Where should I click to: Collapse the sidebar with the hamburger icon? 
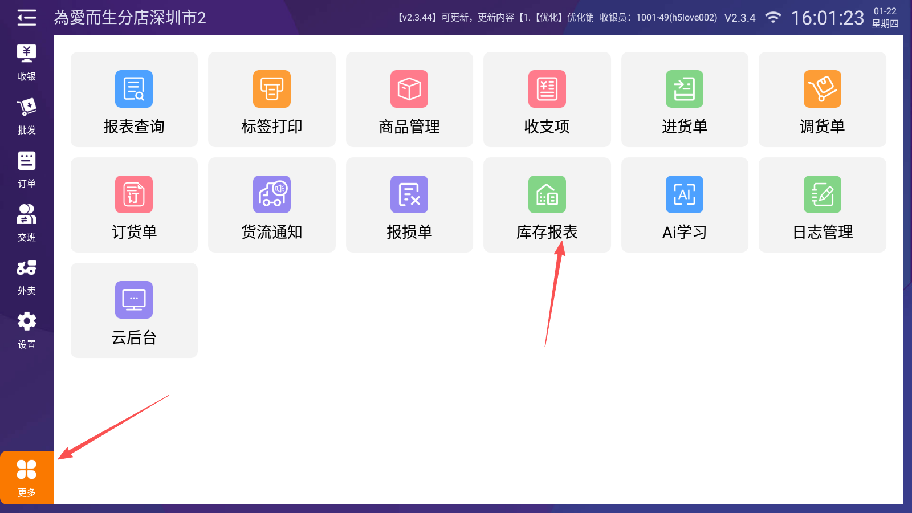pyautogui.click(x=26, y=18)
